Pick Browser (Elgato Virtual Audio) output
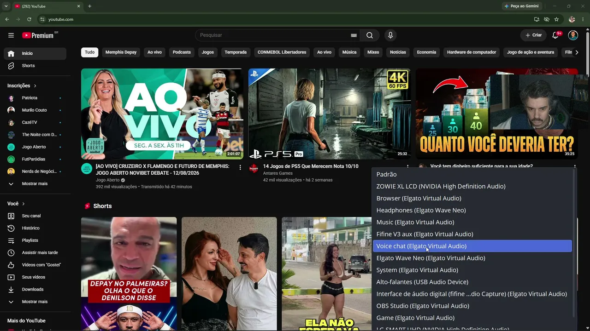This screenshot has width=590, height=331. tap(472, 198)
